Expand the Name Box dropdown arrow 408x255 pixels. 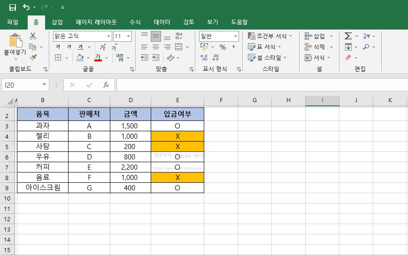click(x=44, y=85)
